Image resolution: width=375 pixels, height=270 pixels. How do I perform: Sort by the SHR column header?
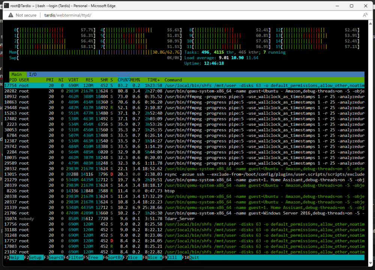[x=104, y=80]
